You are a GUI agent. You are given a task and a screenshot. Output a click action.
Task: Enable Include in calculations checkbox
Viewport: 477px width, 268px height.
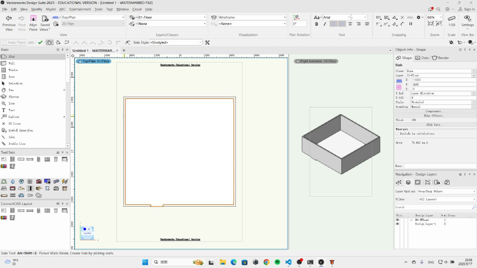397,133
